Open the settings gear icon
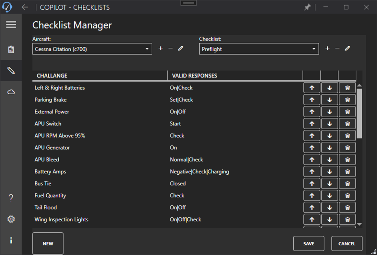Screen dimensions: 377x255 11,219
